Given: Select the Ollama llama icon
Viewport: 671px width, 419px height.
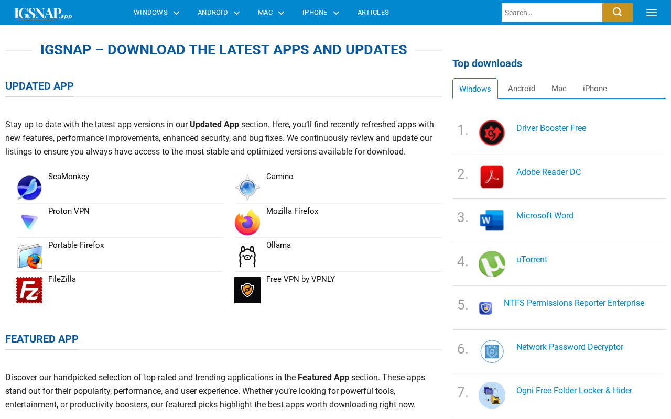Looking at the screenshot, I should (247, 256).
